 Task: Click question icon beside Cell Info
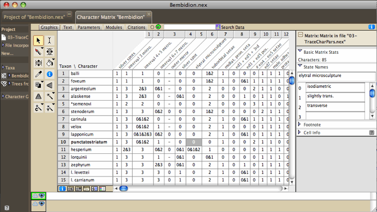[372, 132]
